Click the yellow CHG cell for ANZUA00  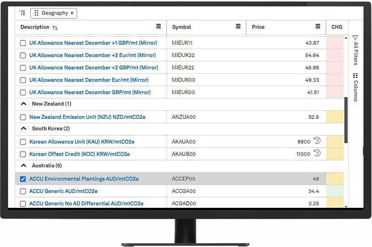[x=335, y=117]
